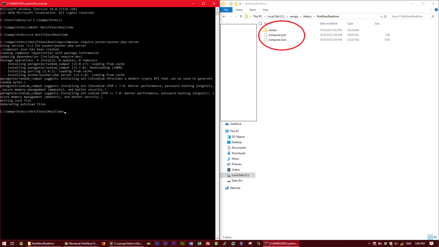Open Pictures in navigation pane
Image resolution: width=439 pixels, height=247 pixels.
pyautogui.click(x=236, y=164)
